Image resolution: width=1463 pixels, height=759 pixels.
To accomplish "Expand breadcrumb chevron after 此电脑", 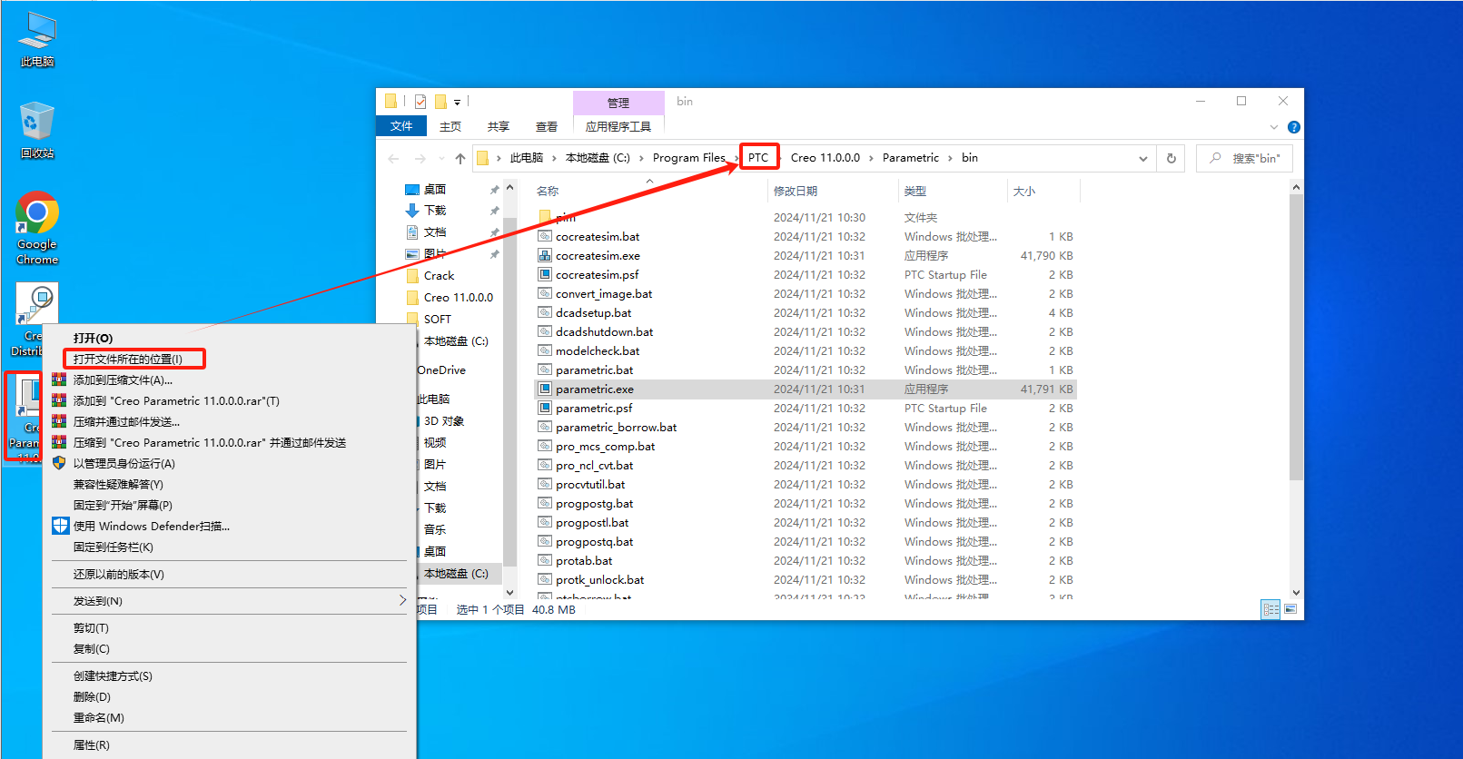I will [x=554, y=158].
